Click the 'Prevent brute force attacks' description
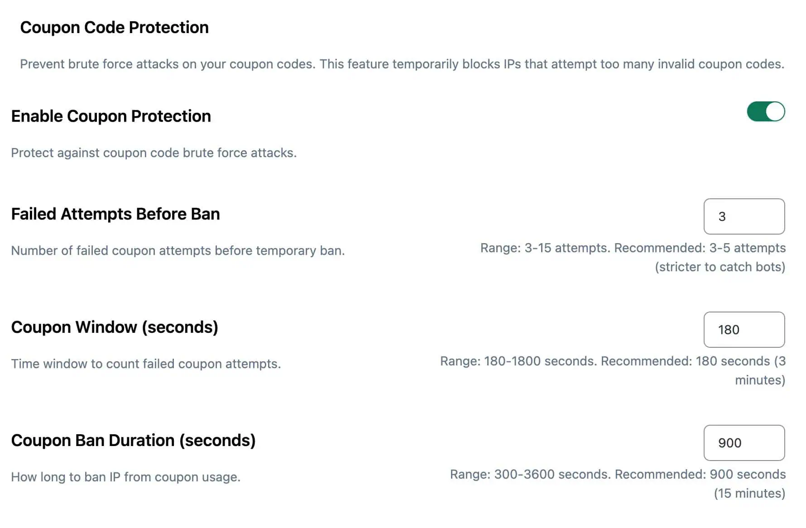The width and height of the screenshot is (806, 528). 402,64
